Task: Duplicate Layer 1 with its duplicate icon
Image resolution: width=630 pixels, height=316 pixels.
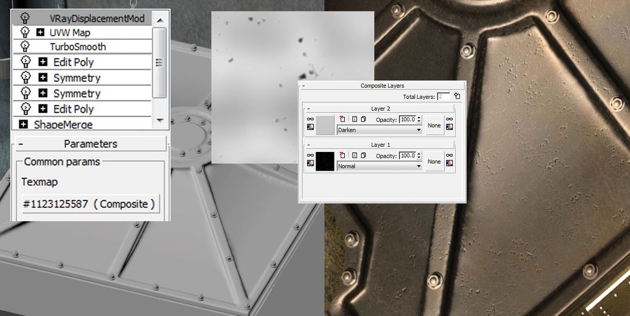Action: pyautogui.click(x=363, y=155)
